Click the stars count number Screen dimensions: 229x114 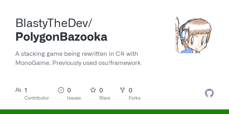click(x=101, y=90)
